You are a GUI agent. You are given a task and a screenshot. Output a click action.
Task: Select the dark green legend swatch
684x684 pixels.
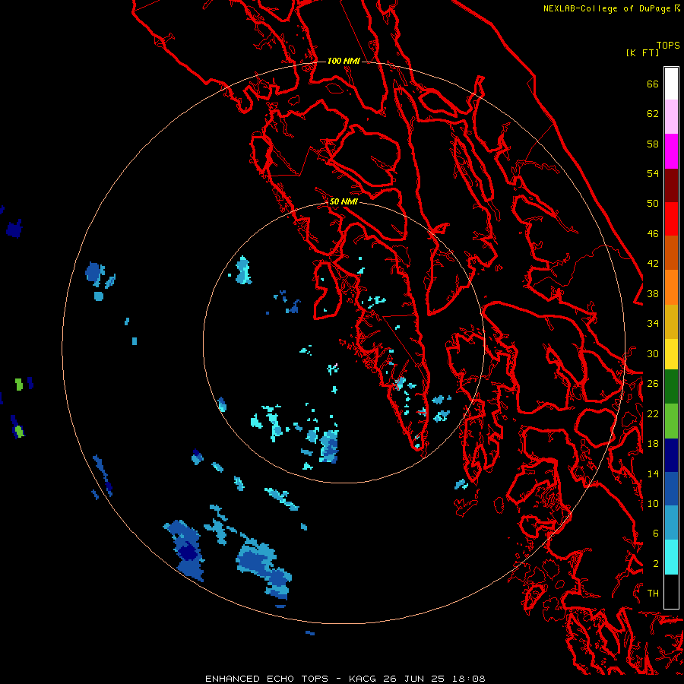pyautogui.click(x=671, y=387)
